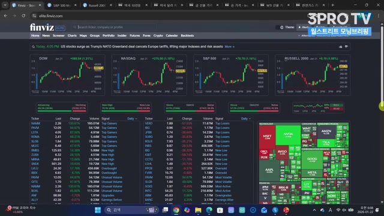Screen dimensions: 384x216
Task: Open the Futures menu item
Action: (x=134, y=35)
